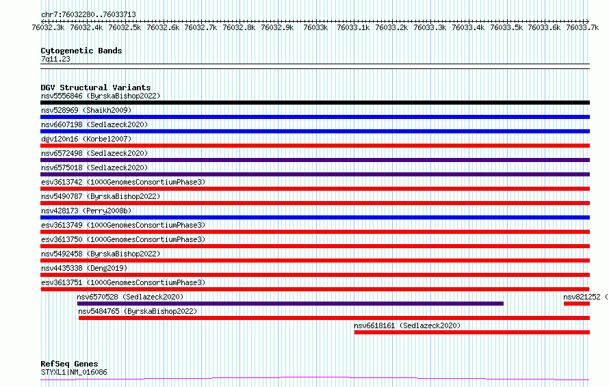
Task: Click ruler tick labeled 76032.3k
Action: pyautogui.click(x=48, y=27)
